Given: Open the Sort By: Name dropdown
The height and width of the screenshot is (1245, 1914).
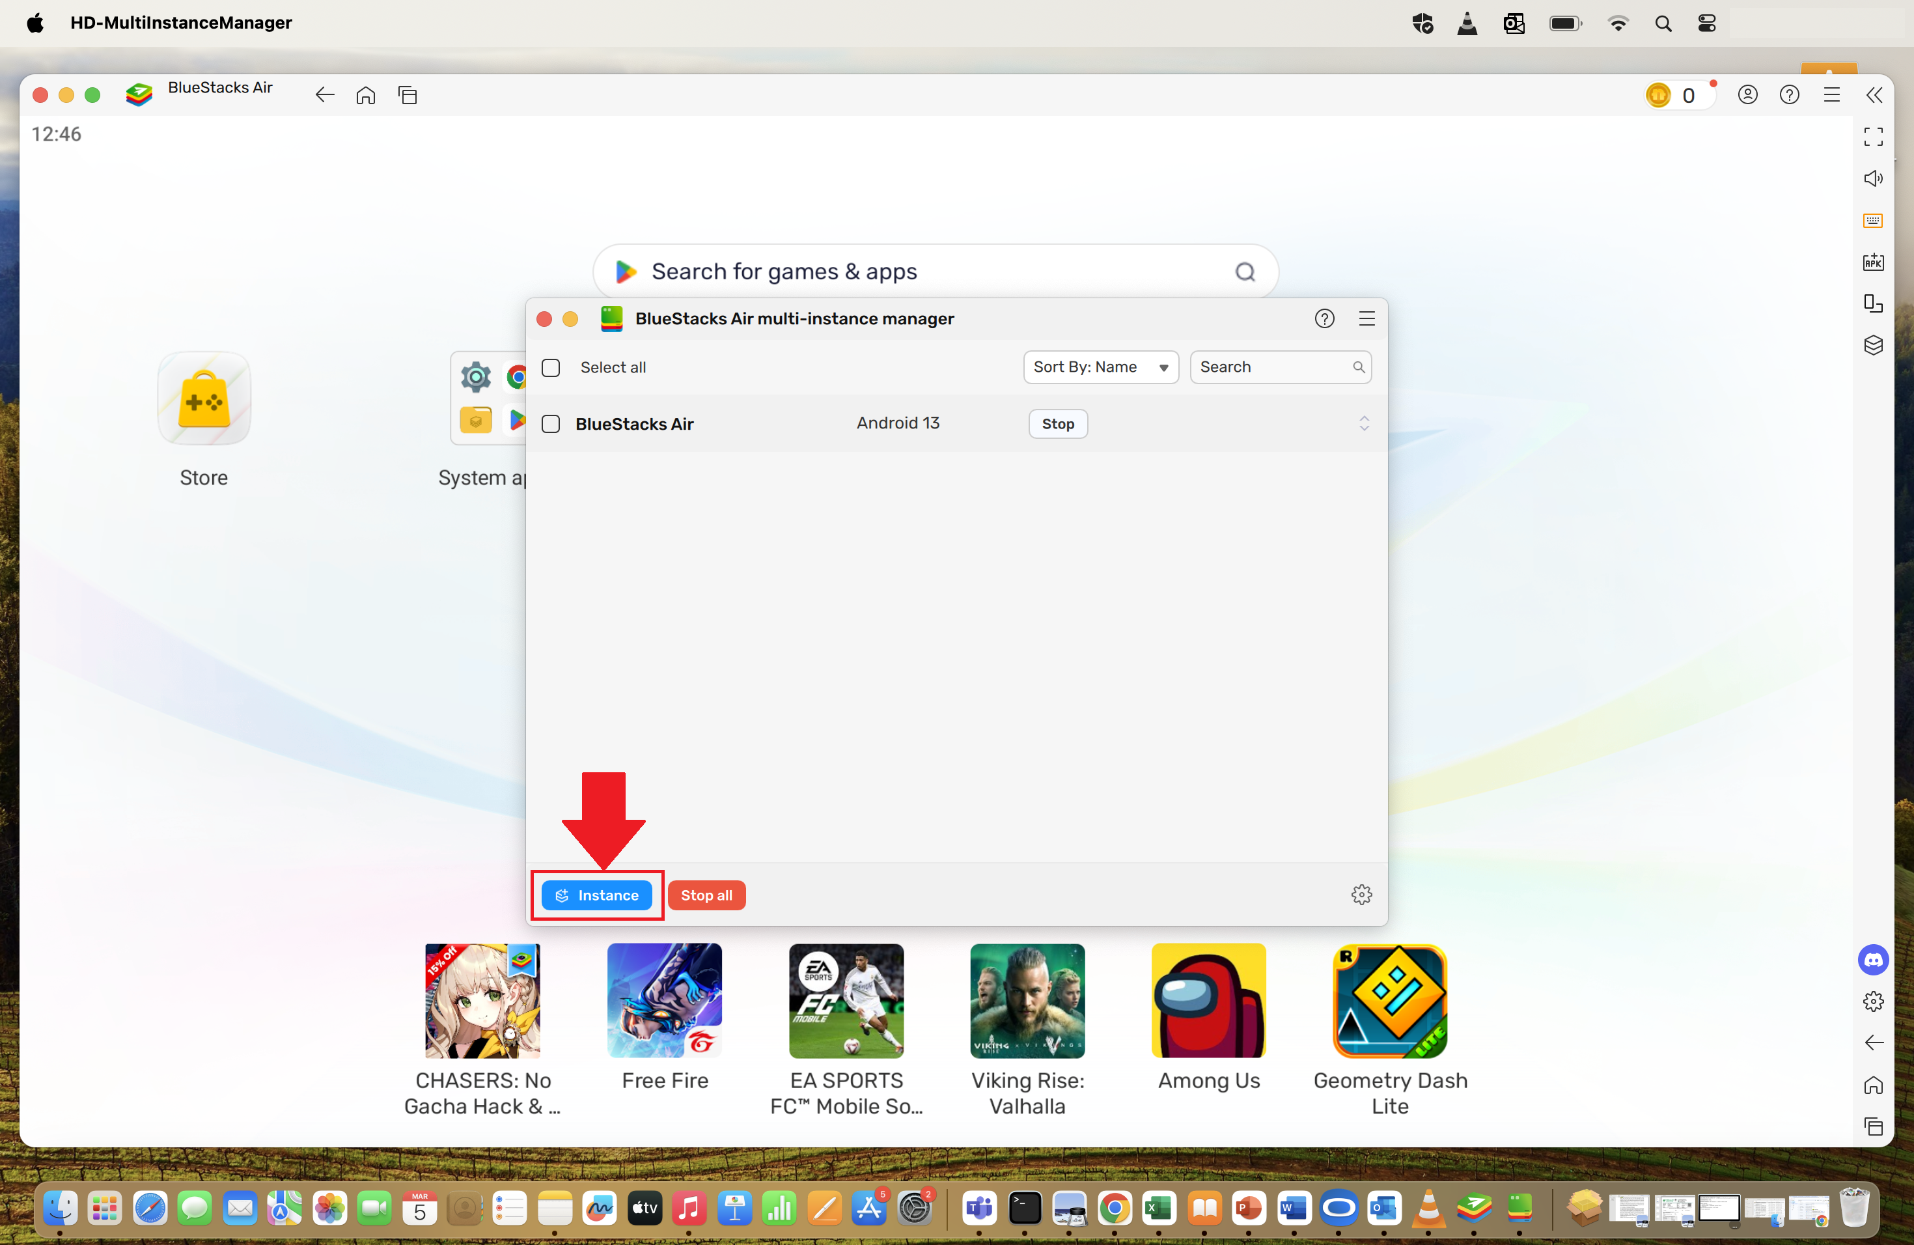Looking at the screenshot, I should [1101, 367].
